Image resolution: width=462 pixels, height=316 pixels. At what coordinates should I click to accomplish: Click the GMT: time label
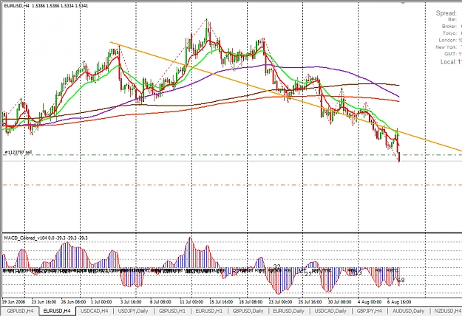point(451,54)
